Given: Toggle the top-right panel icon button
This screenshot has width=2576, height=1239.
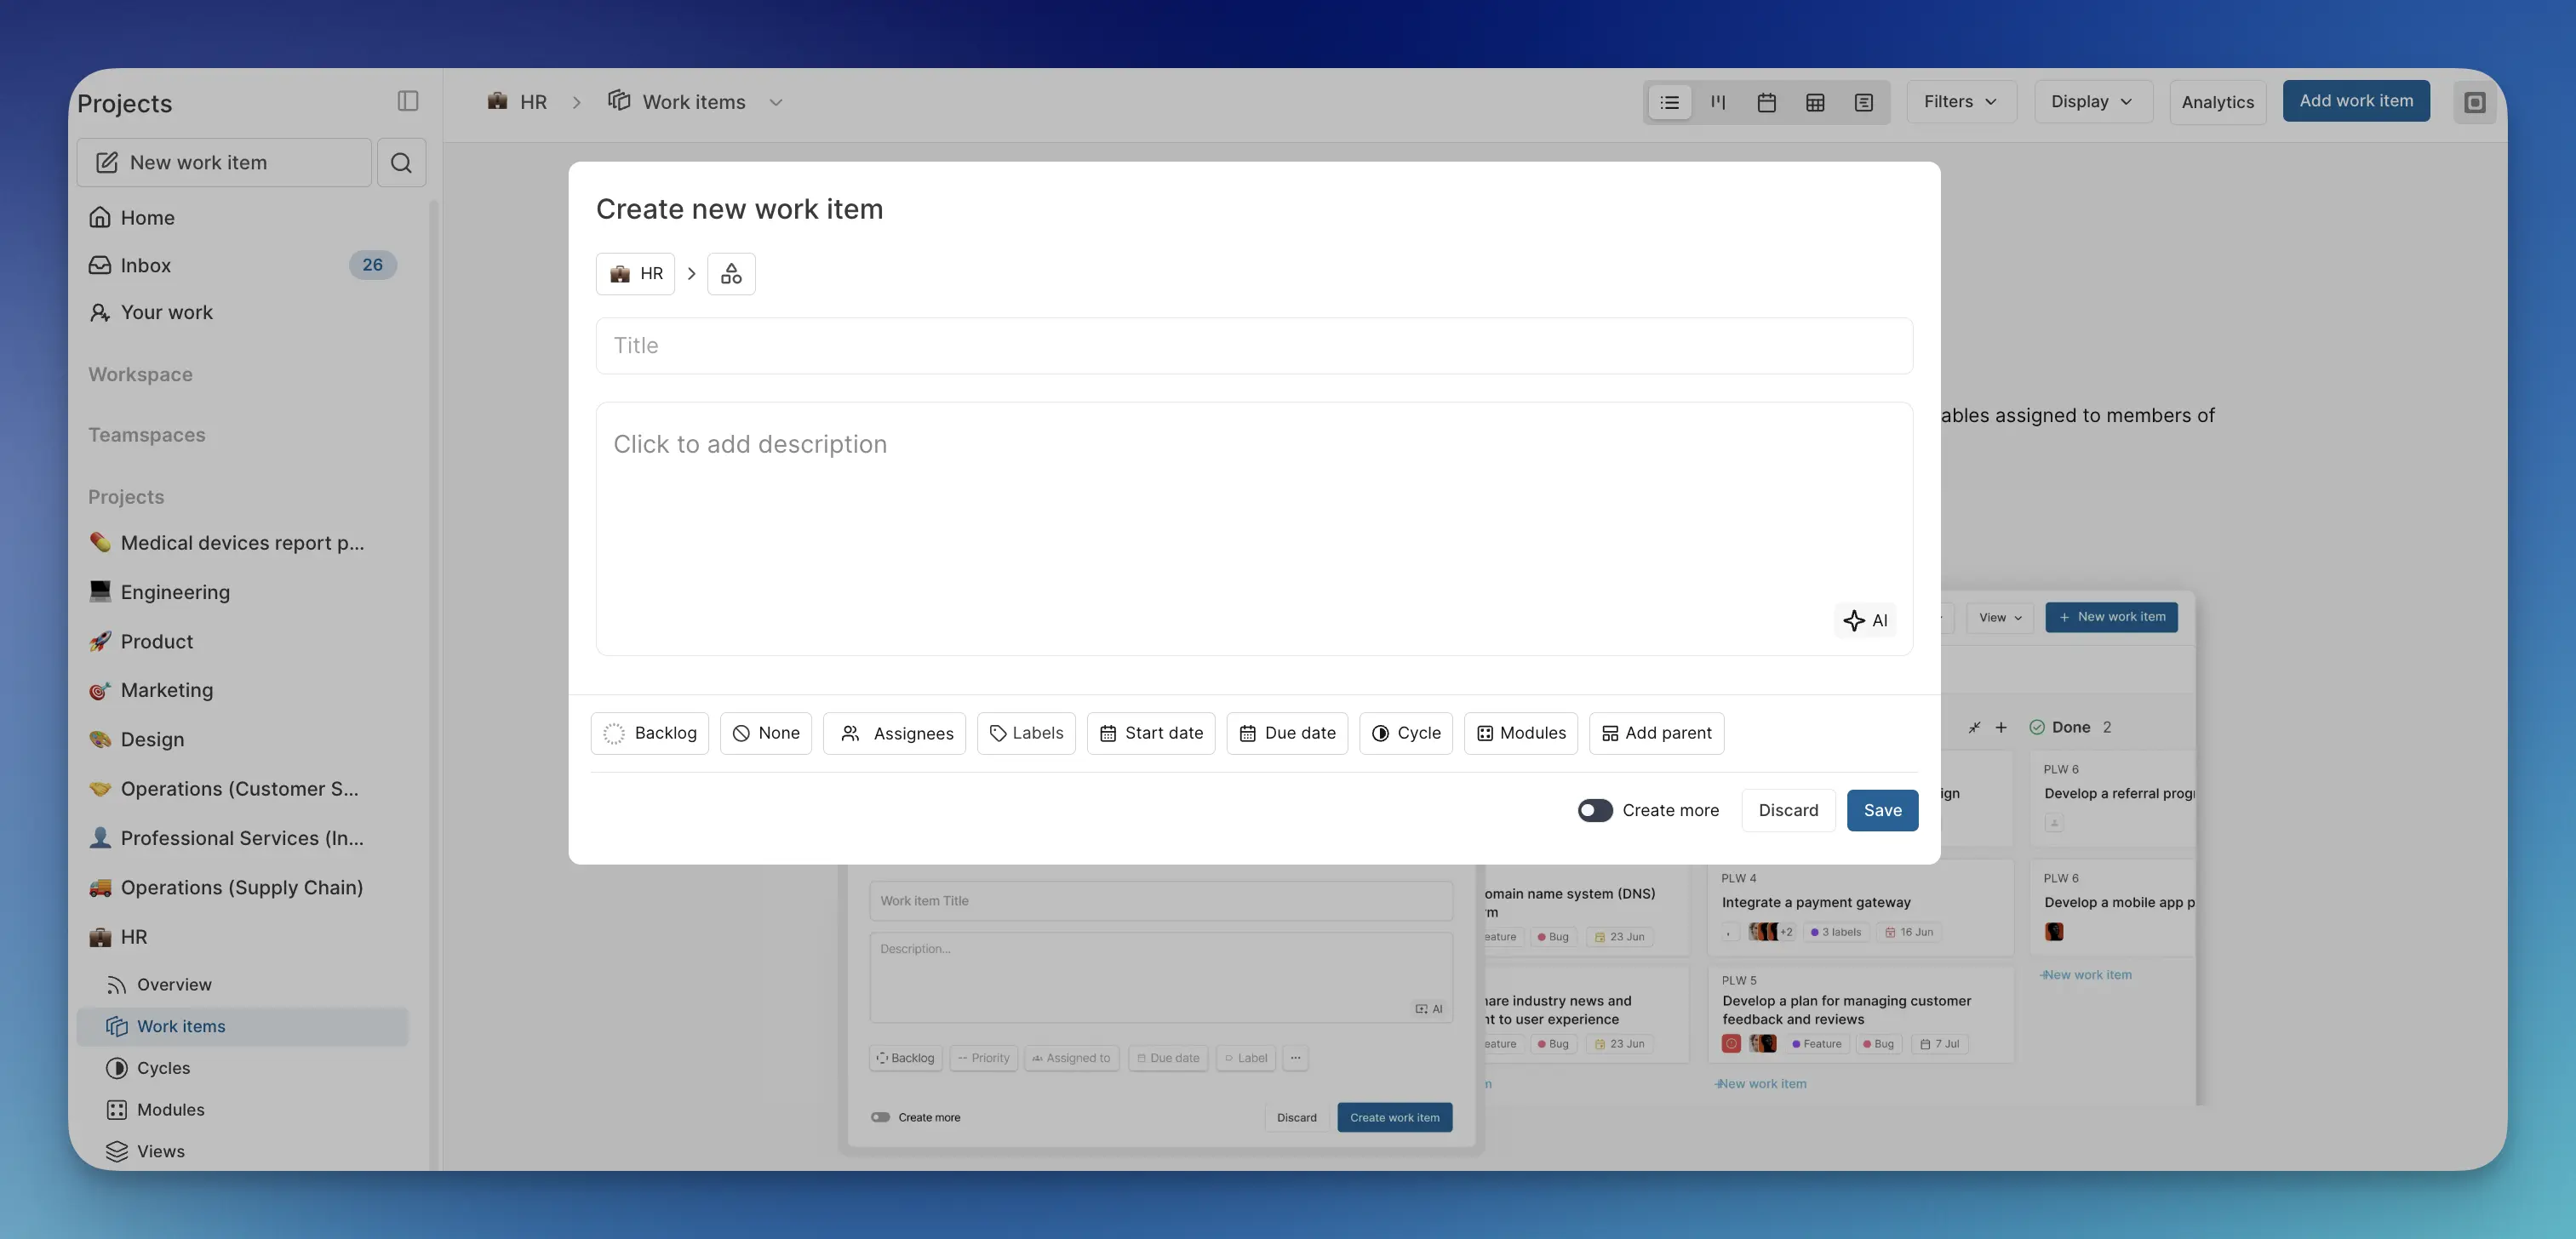Looking at the screenshot, I should point(2474,102).
